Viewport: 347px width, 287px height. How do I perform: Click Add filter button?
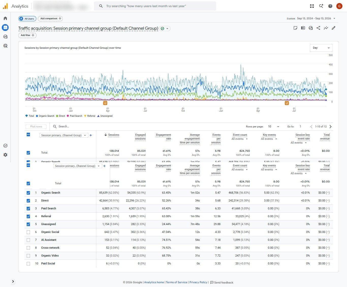pyautogui.click(x=27, y=35)
